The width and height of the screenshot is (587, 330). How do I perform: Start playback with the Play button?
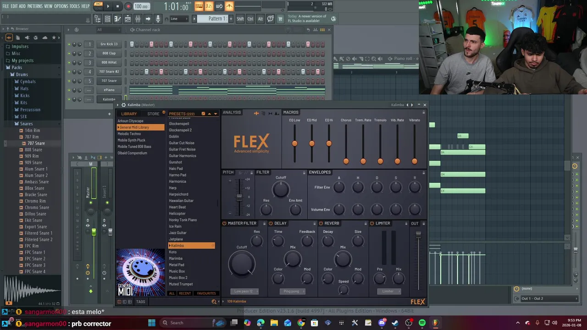click(108, 6)
